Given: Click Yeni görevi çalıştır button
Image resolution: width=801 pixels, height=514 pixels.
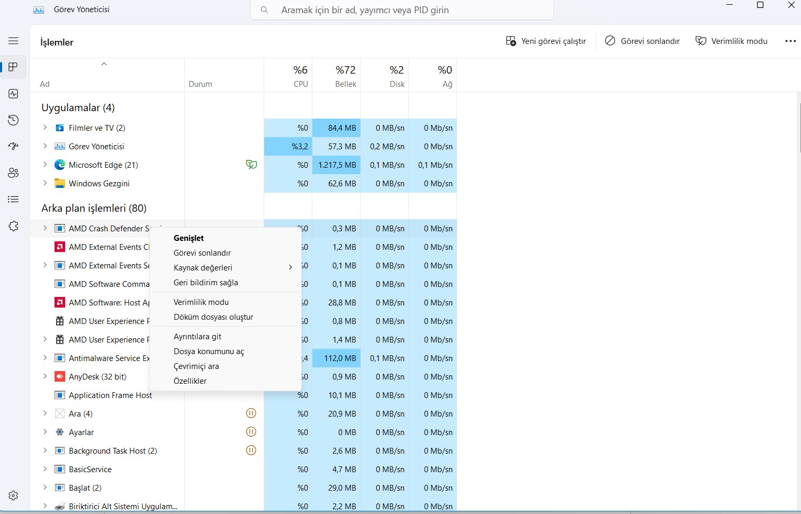Looking at the screenshot, I should point(546,41).
